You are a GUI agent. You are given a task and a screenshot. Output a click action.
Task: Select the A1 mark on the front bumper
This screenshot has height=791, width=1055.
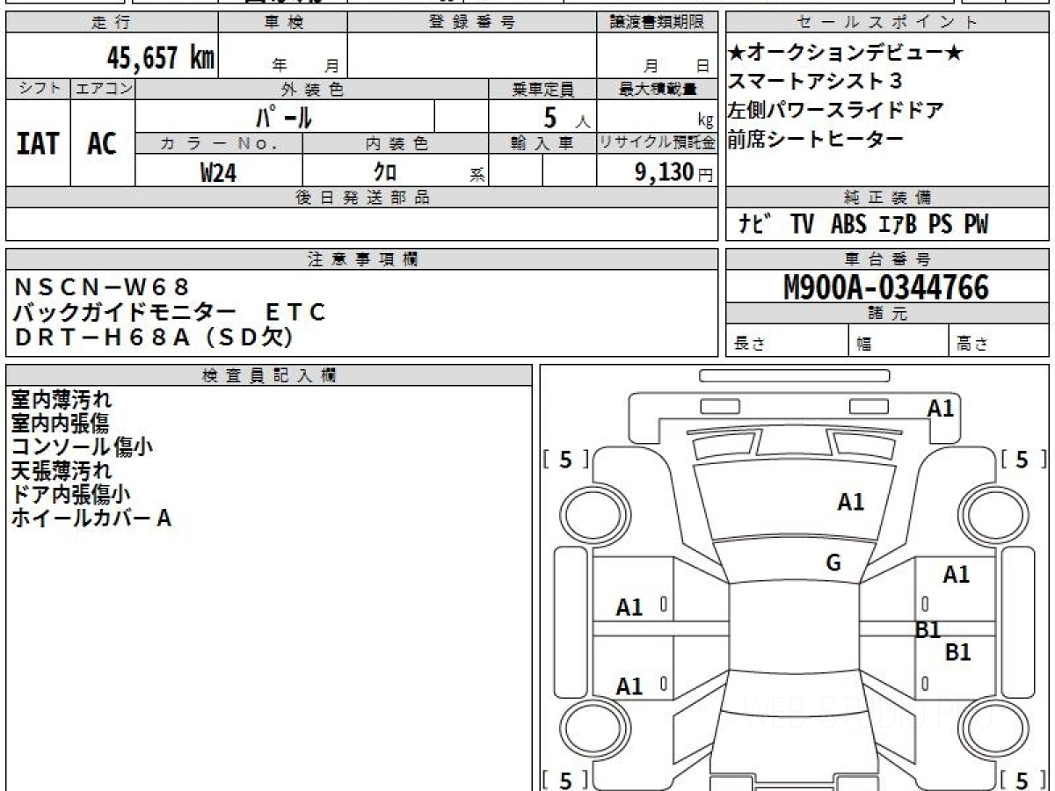[x=941, y=408]
